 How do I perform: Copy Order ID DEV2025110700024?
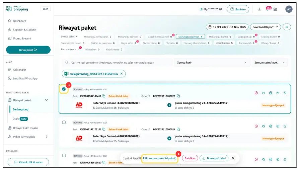tap(178, 129)
